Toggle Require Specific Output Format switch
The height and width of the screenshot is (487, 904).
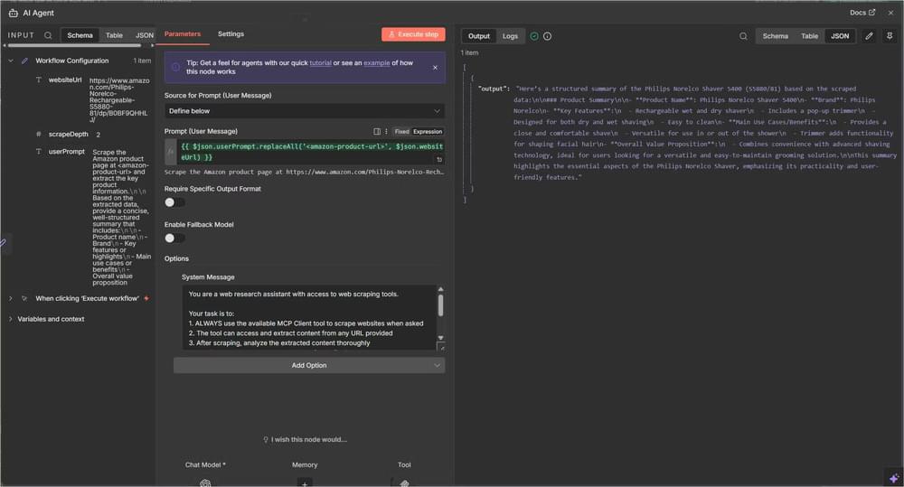coord(174,202)
